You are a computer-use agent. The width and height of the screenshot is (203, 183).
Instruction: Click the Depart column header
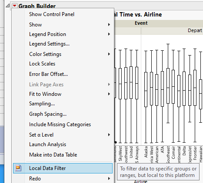tap(195, 30)
